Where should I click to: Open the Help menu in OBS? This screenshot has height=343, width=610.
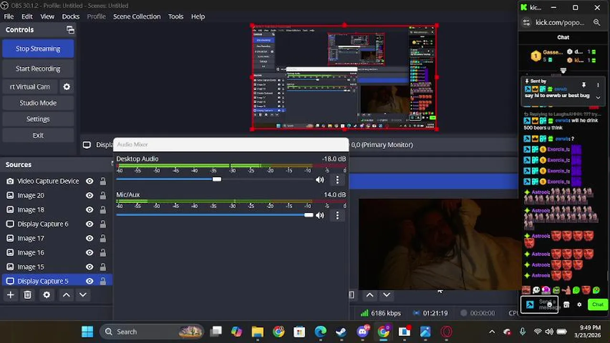pos(198,16)
